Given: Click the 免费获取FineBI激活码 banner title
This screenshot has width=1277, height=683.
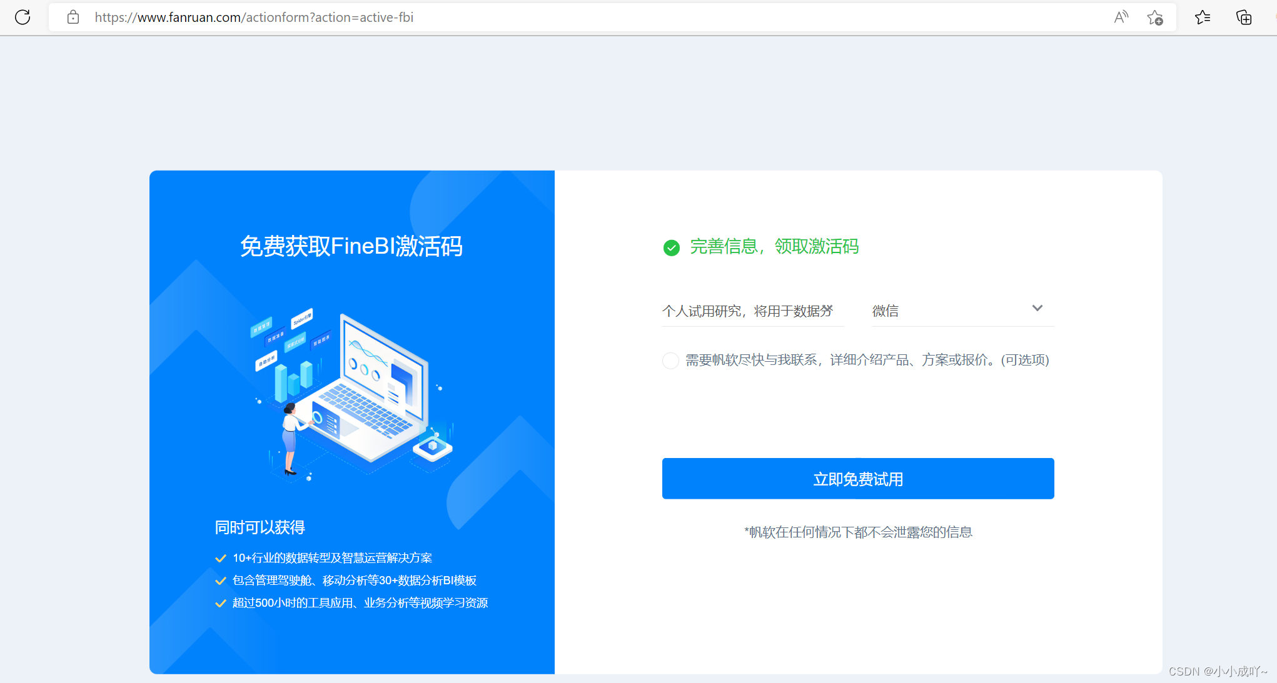Looking at the screenshot, I should 351,246.
